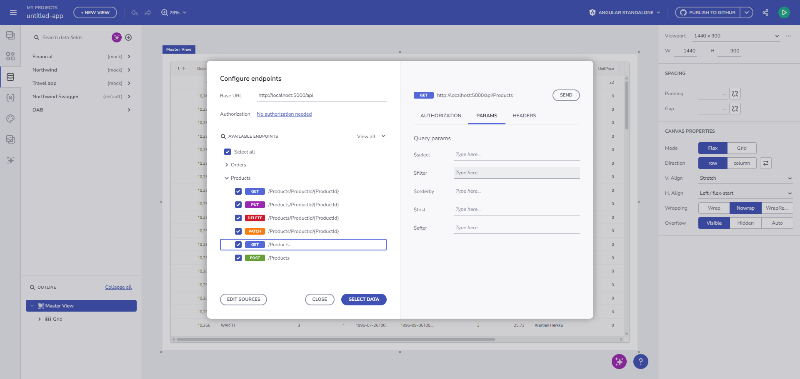Click the purple AI sparkle floating button
Screen dimensions: 800x379
[x=619, y=362]
